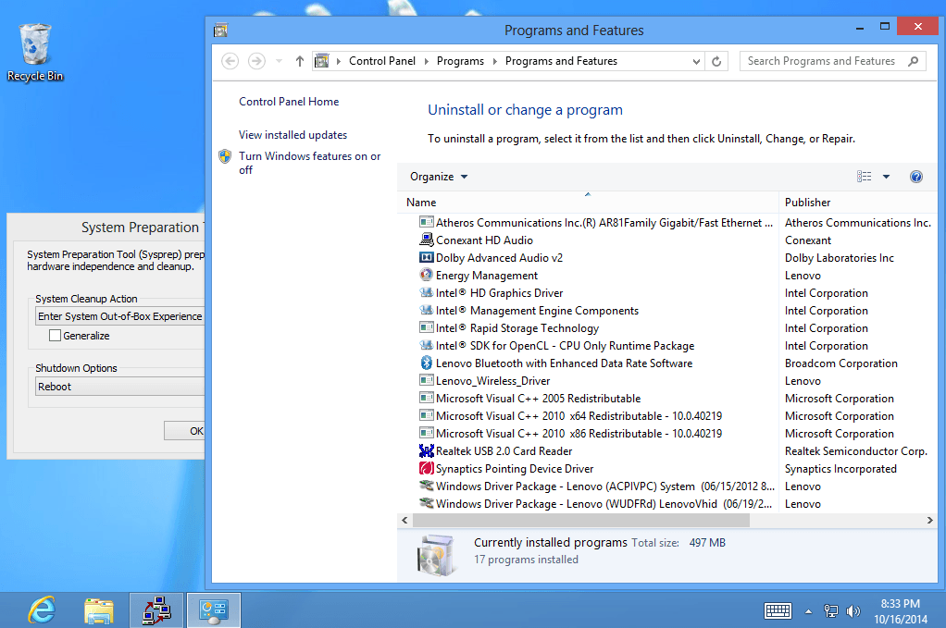Open File Explorer from the taskbar

point(98,610)
